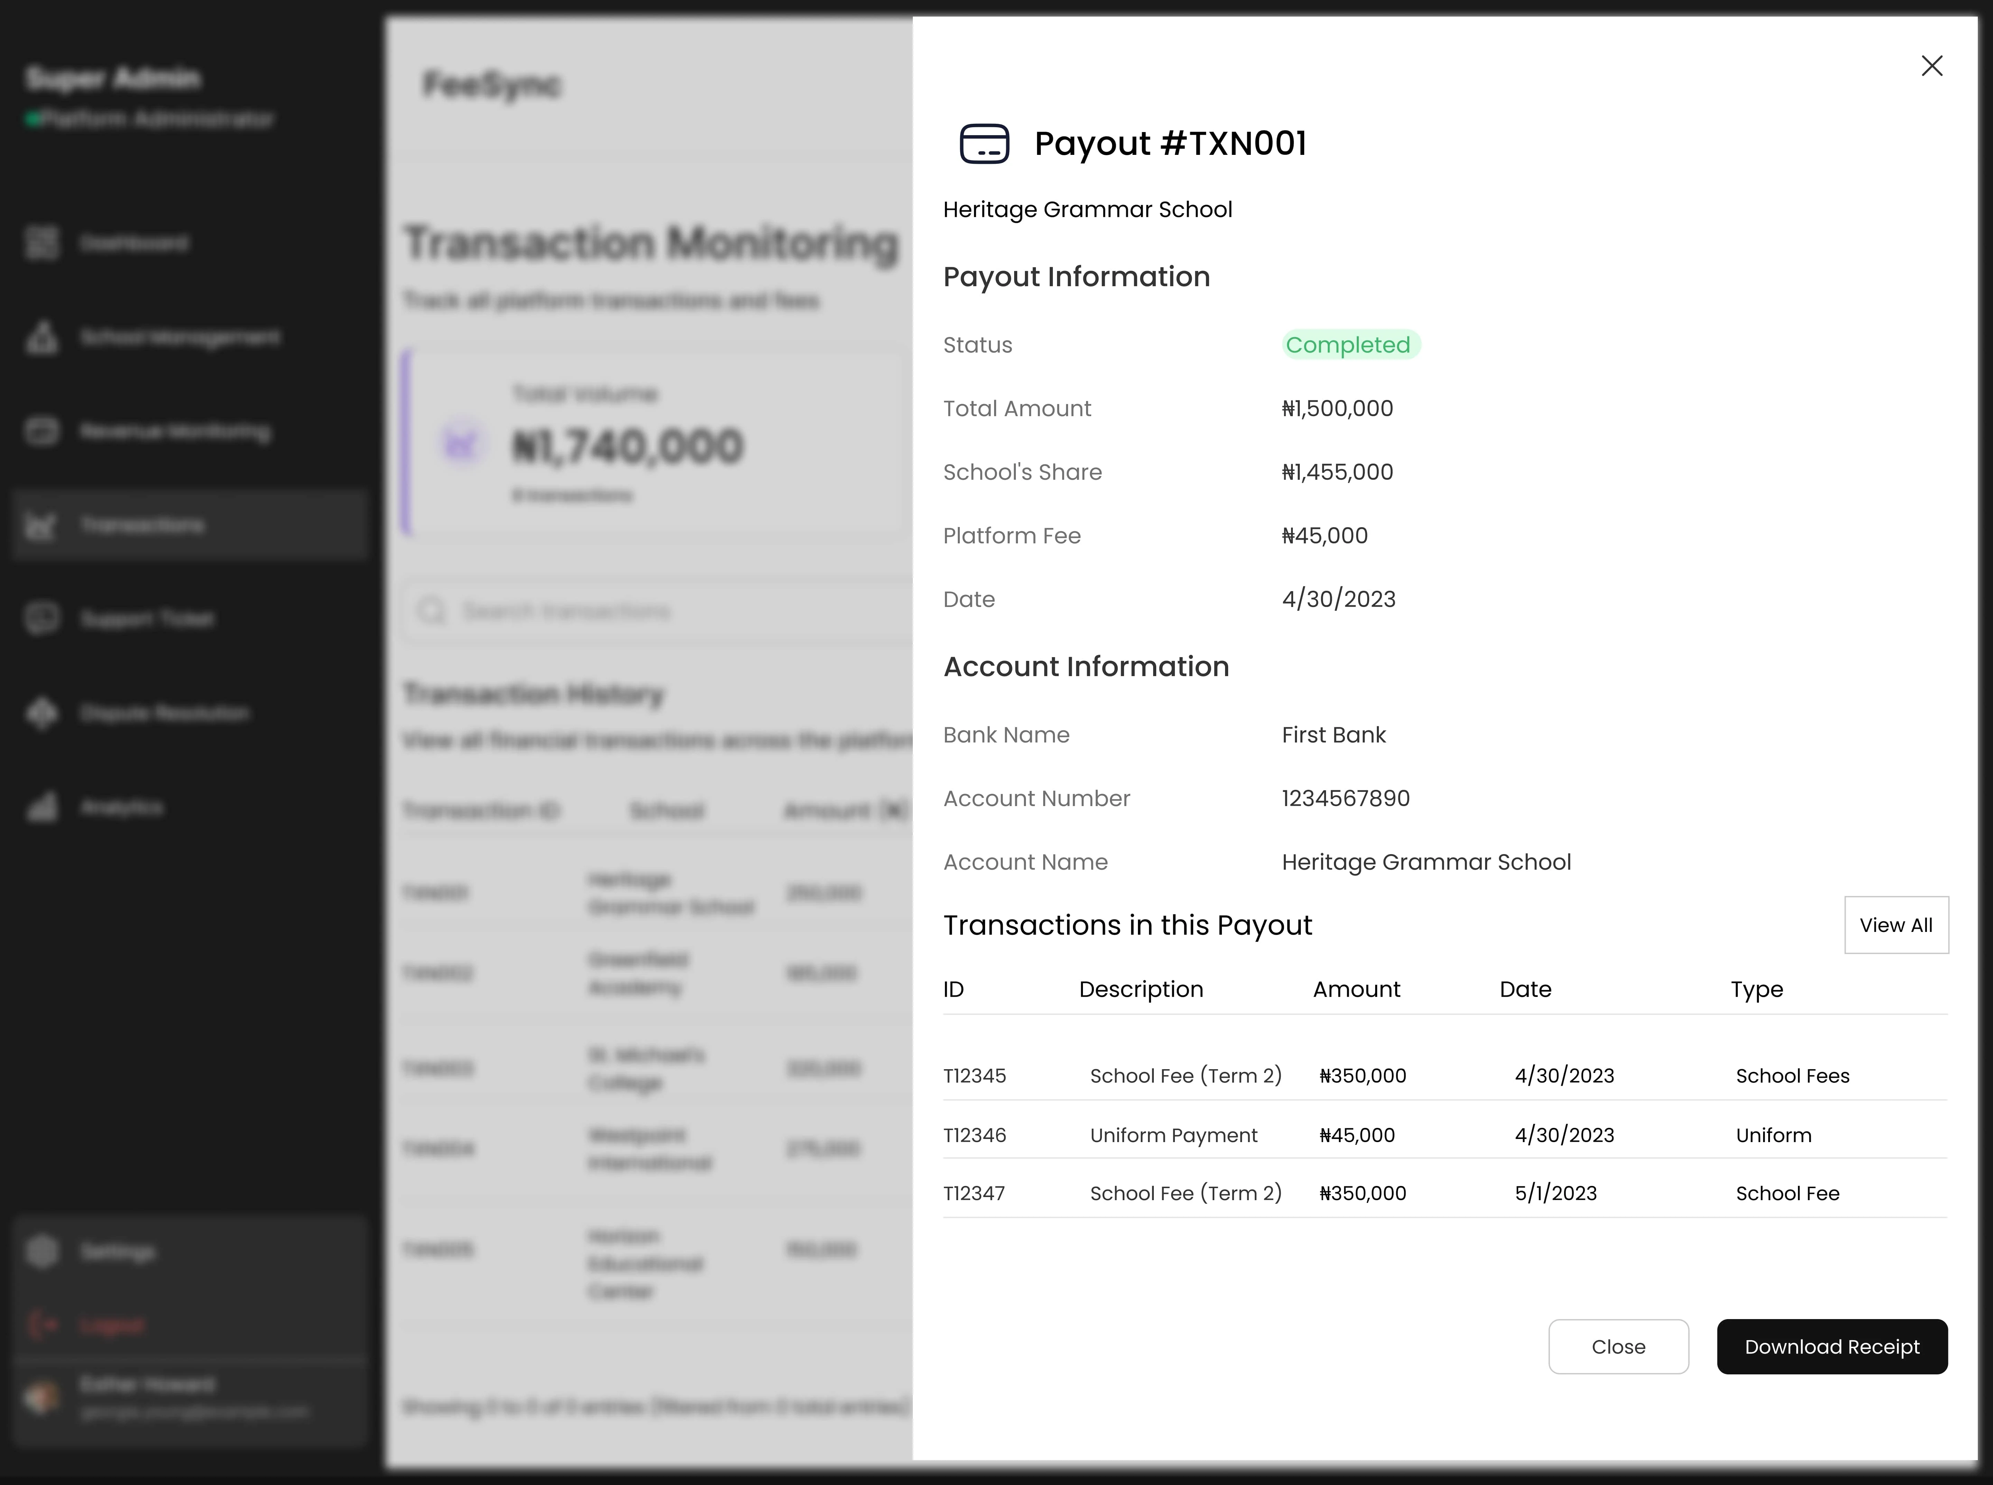Click First Bank bank name value
Image resolution: width=1993 pixels, height=1485 pixels.
(1334, 735)
